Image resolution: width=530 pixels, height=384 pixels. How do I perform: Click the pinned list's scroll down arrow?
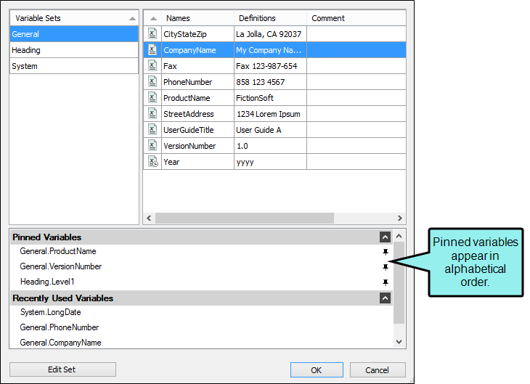click(x=399, y=342)
